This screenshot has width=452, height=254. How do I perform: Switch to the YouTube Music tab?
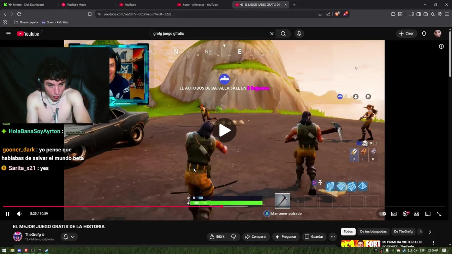tap(76, 5)
